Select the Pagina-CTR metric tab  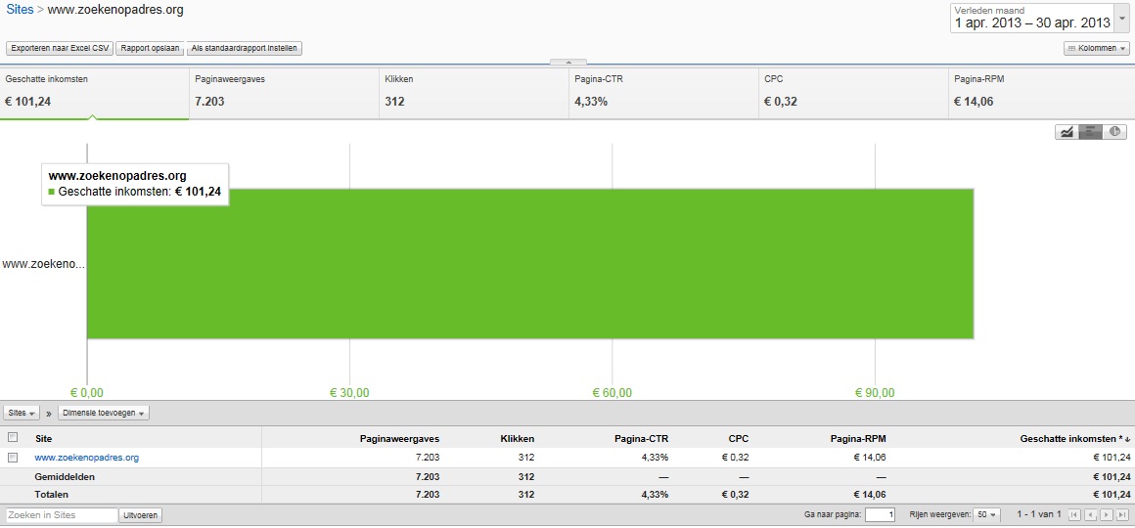click(x=663, y=93)
